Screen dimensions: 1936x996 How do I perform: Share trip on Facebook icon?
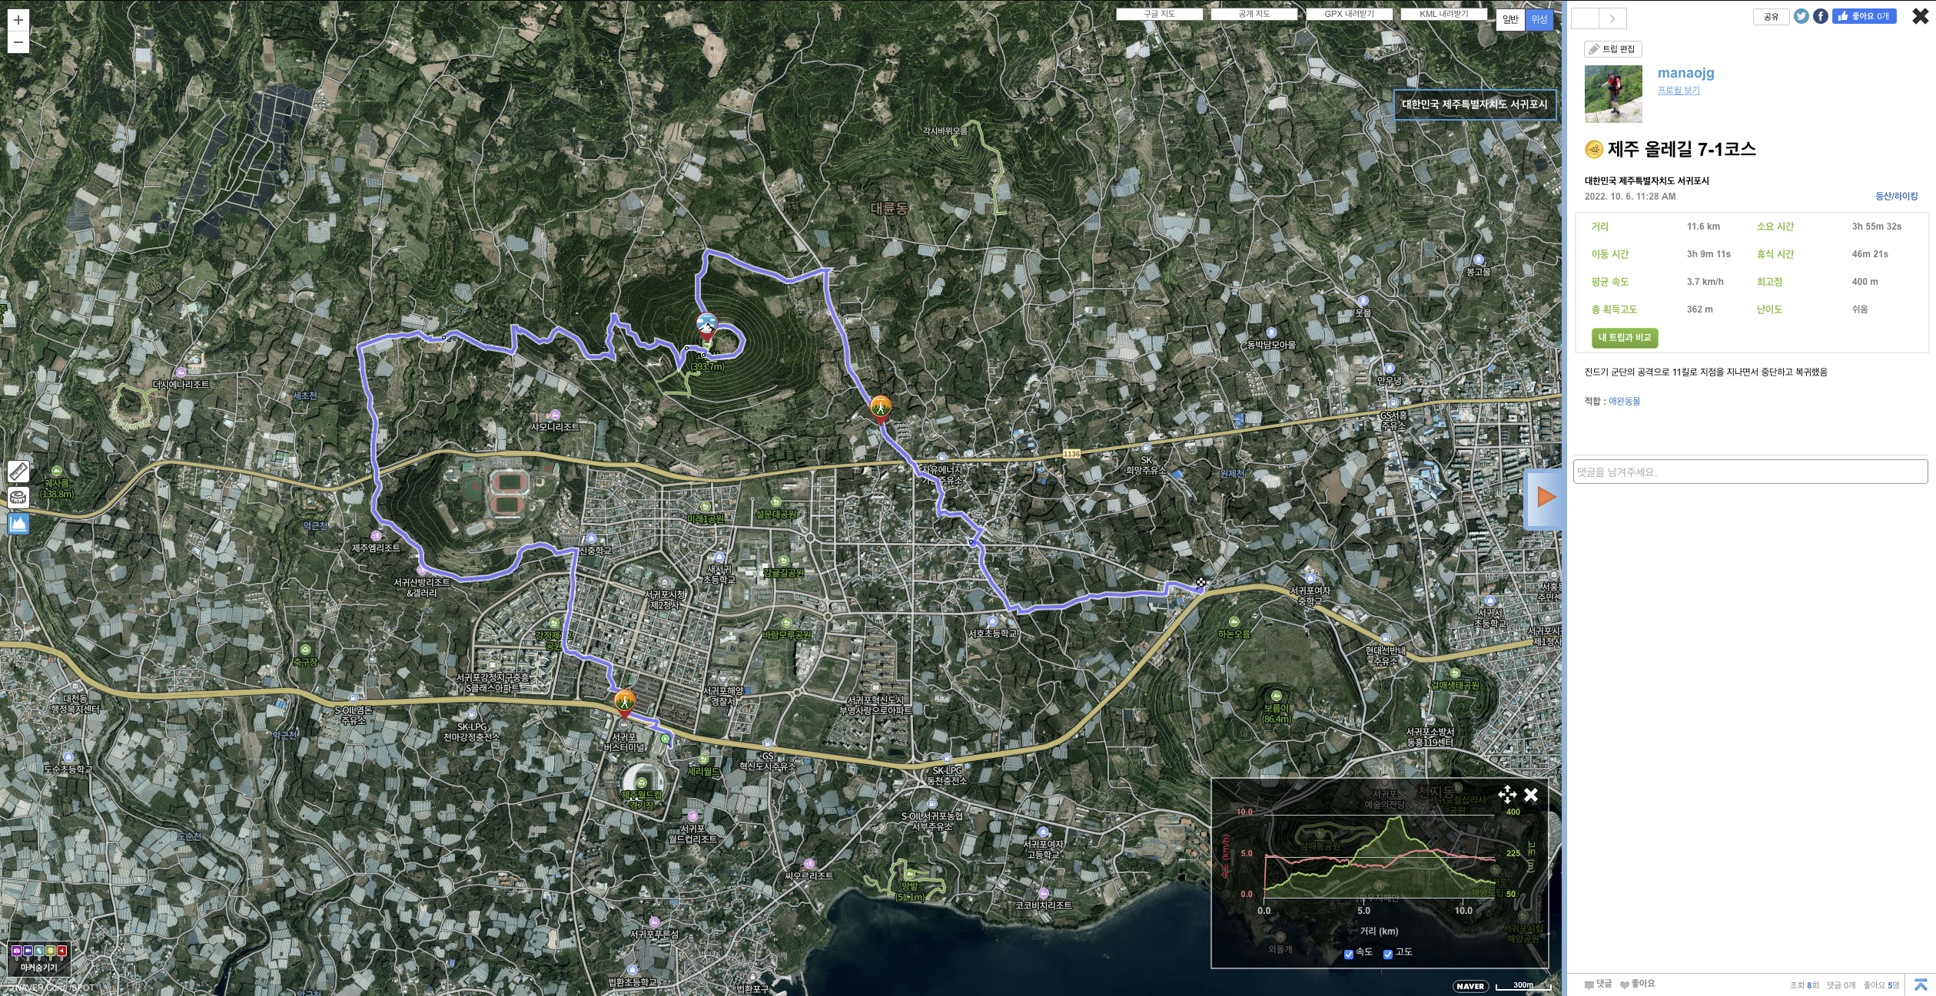tap(1820, 16)
